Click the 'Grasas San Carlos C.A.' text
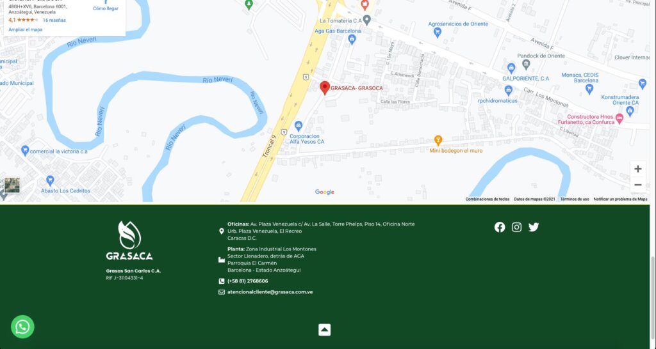Viewport: 656px width, 349px height. pos(133,271)
